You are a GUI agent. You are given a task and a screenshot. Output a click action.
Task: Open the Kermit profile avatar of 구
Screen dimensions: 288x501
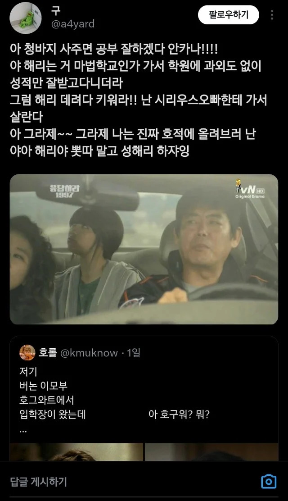point(26,18)
